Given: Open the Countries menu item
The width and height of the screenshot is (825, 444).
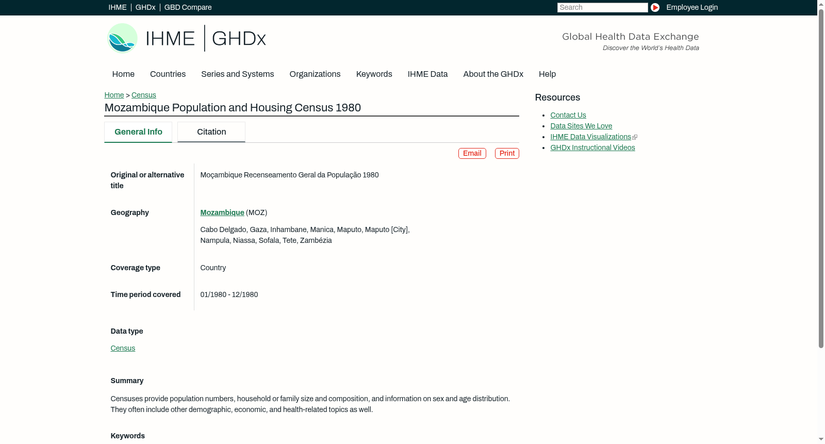Looking at the screenshot, I should point(168,74).
